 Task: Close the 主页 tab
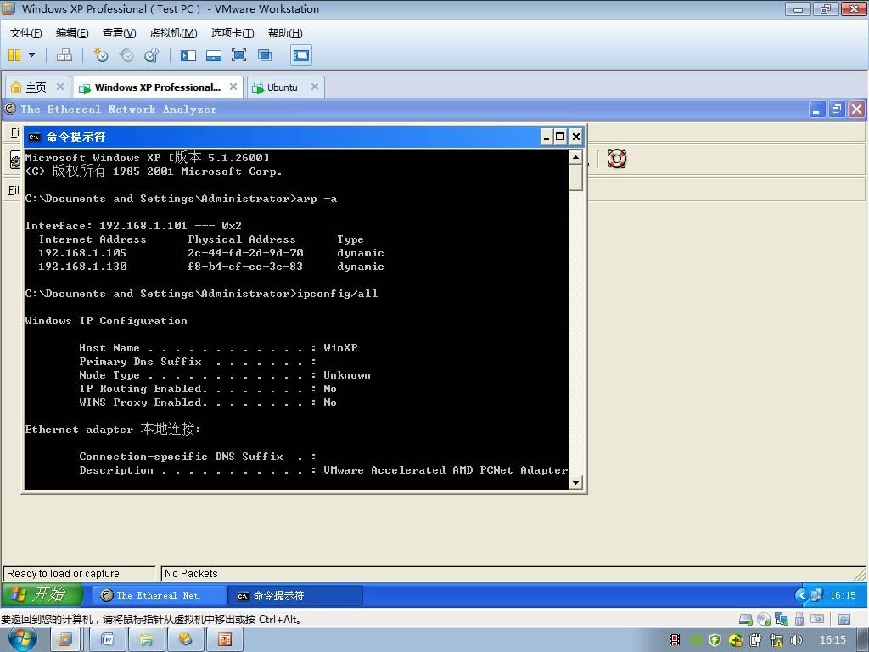pyautogui.click(x=60, y=87)
